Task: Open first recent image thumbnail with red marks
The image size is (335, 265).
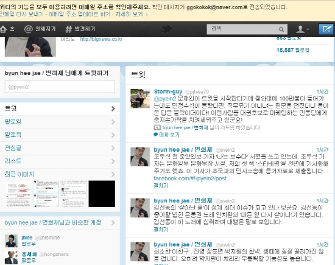Action: pyautogui.click(x=18, y=194)
